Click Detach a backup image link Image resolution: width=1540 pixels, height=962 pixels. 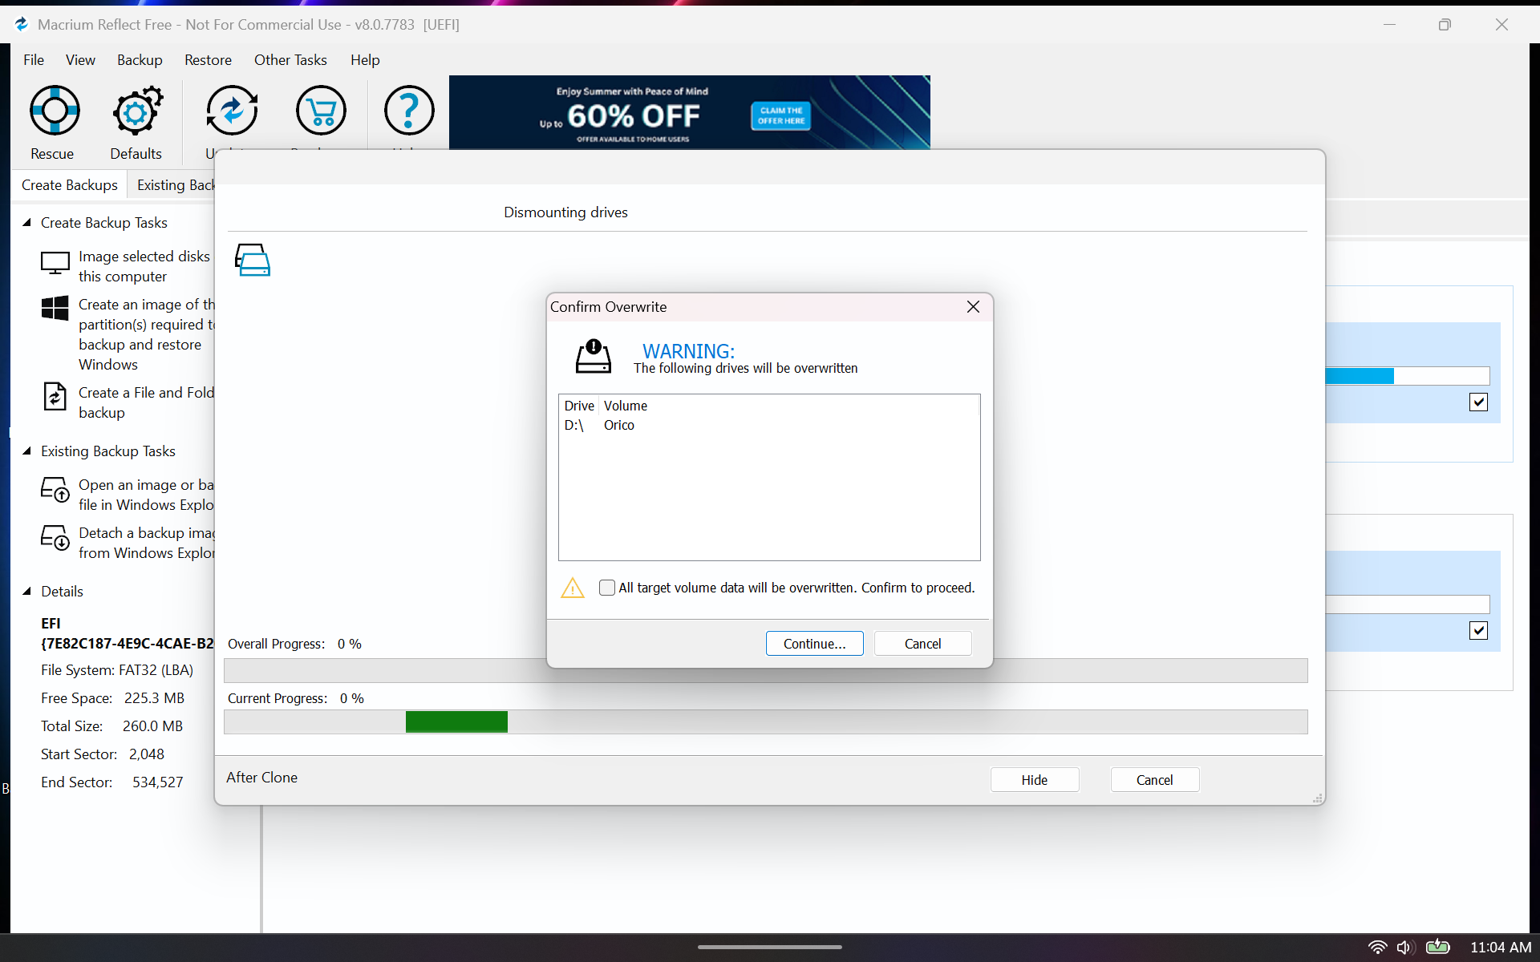click(x=146, y=544)
